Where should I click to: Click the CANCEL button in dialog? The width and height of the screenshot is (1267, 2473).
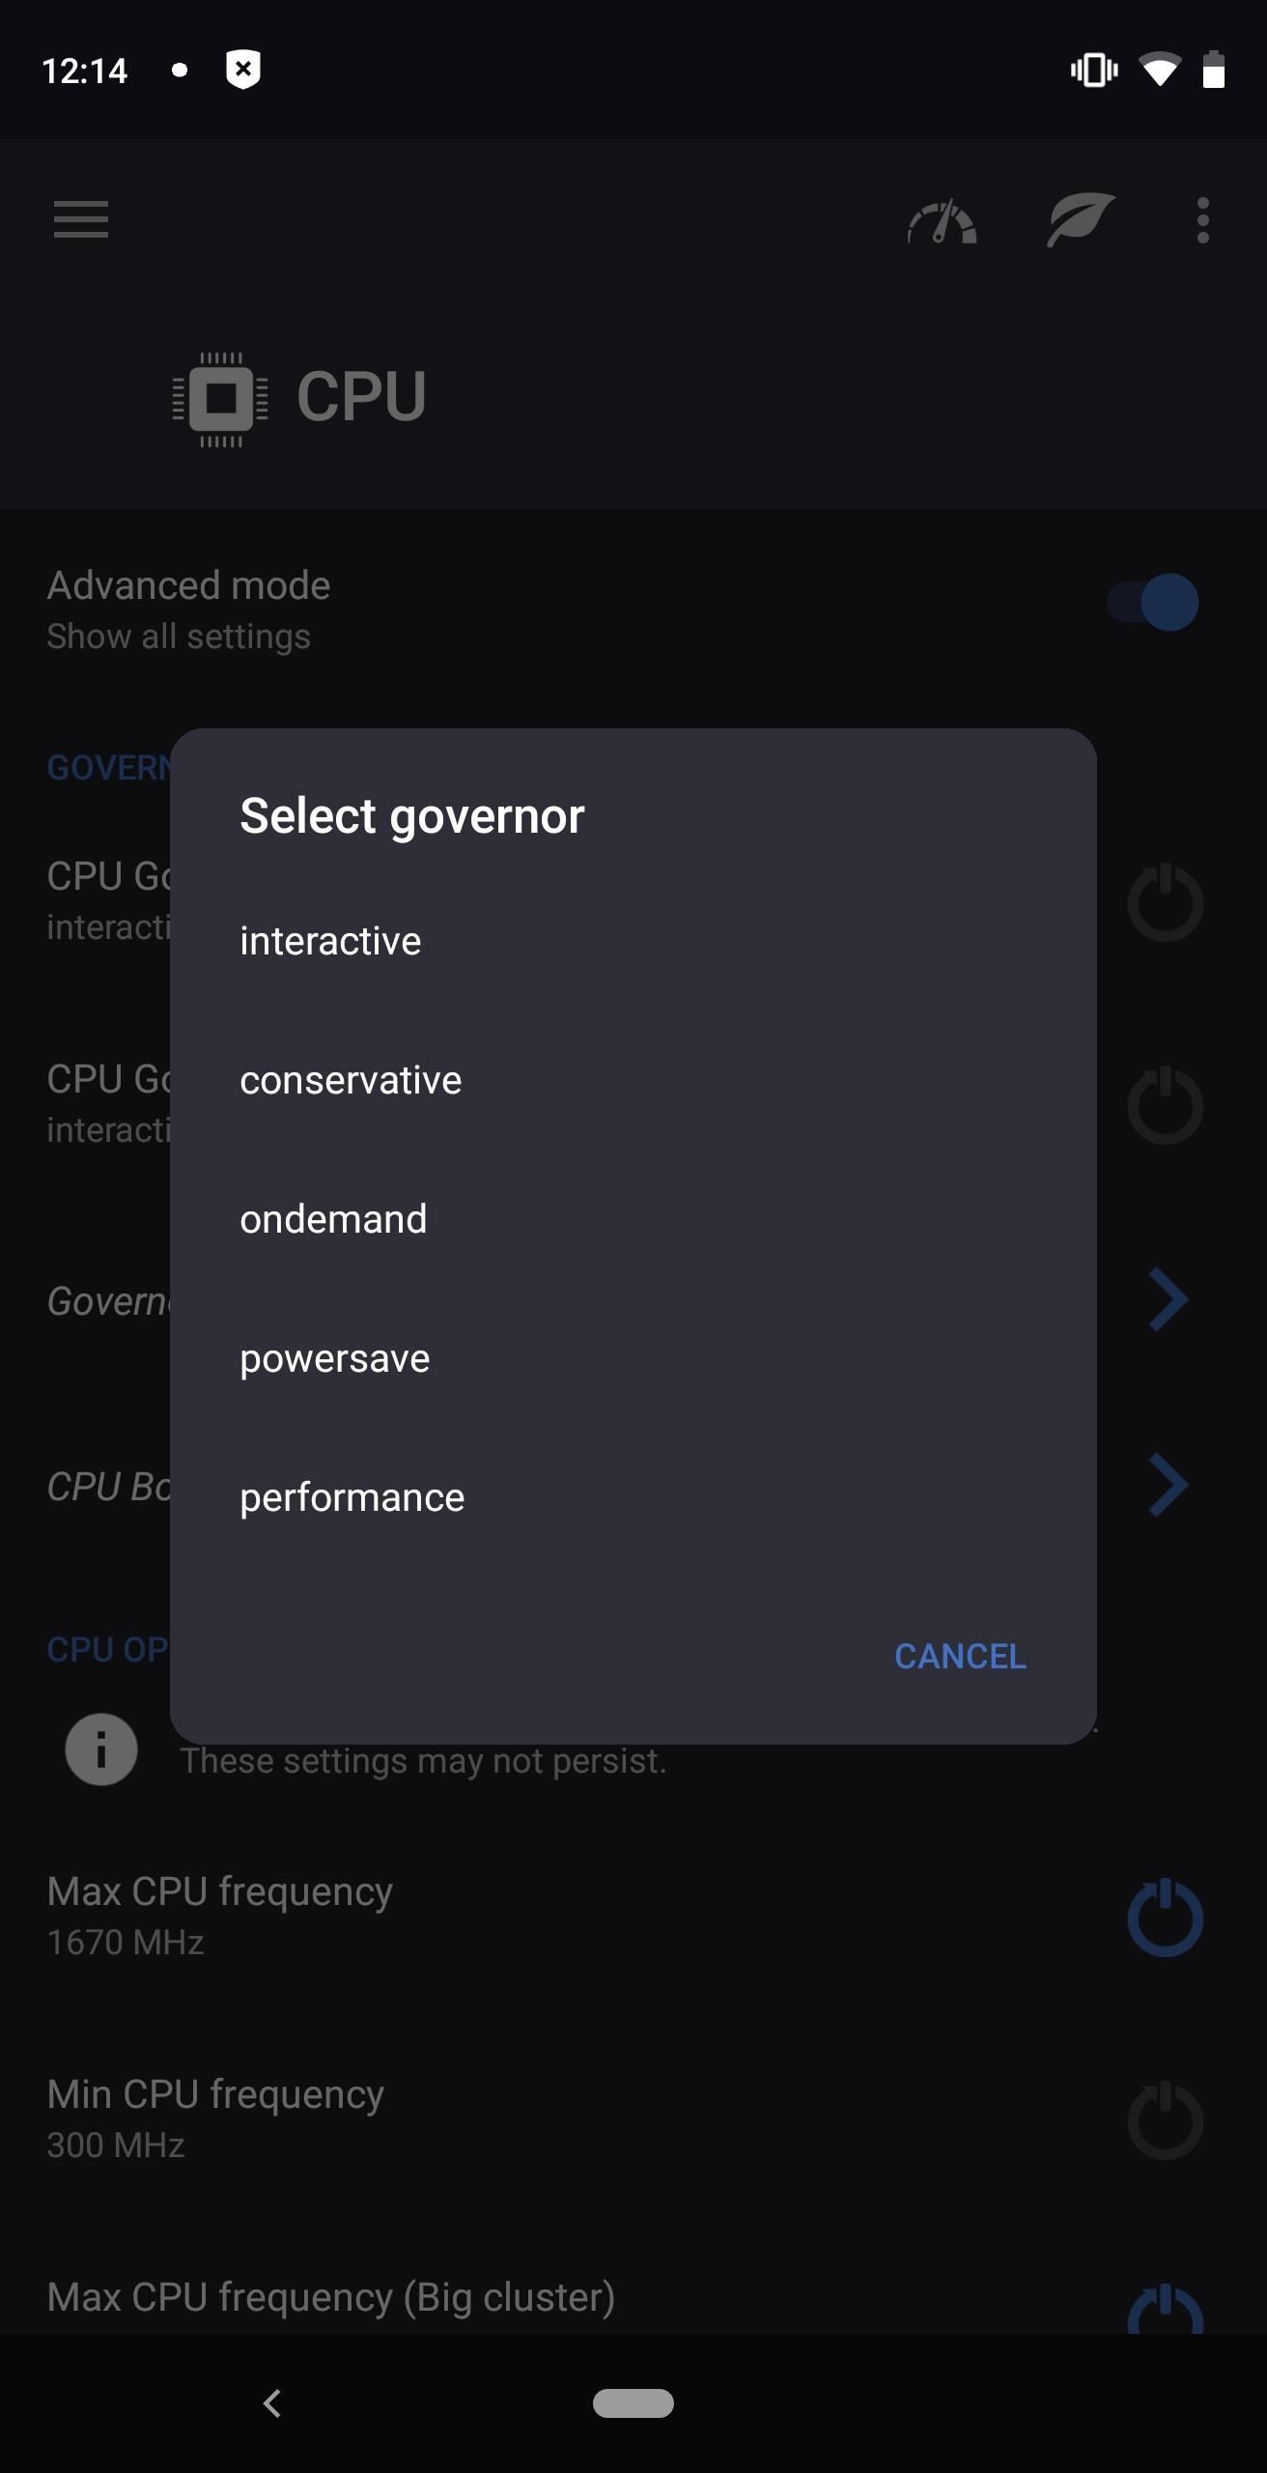point(960,1657)
